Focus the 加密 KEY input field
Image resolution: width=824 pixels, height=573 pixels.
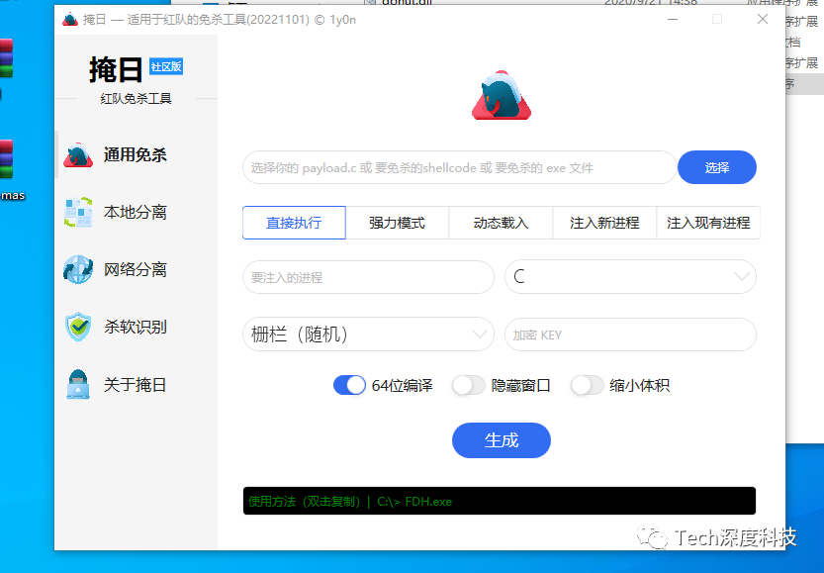(630, 334)
